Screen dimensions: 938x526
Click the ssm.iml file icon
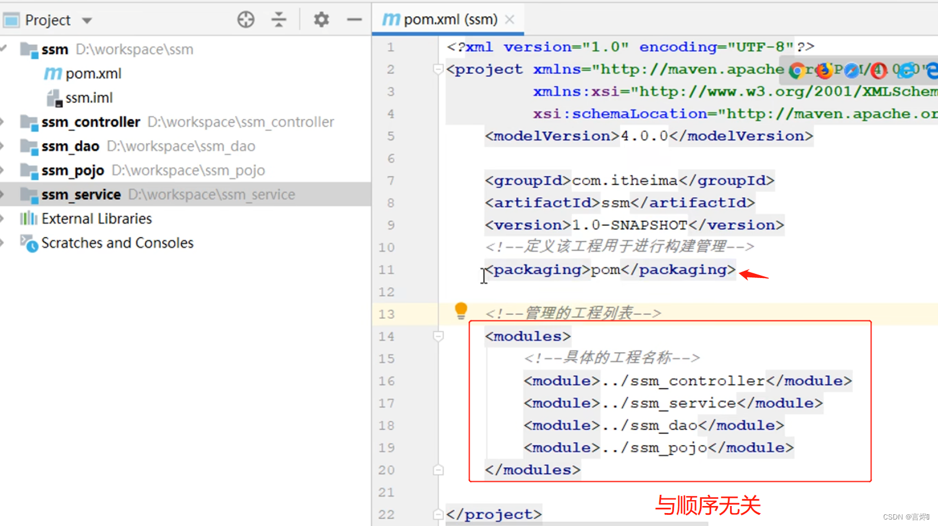(54, 98)
